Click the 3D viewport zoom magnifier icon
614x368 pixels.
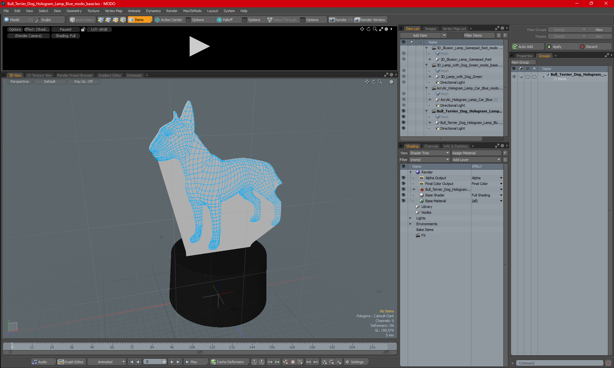(380, 82)
